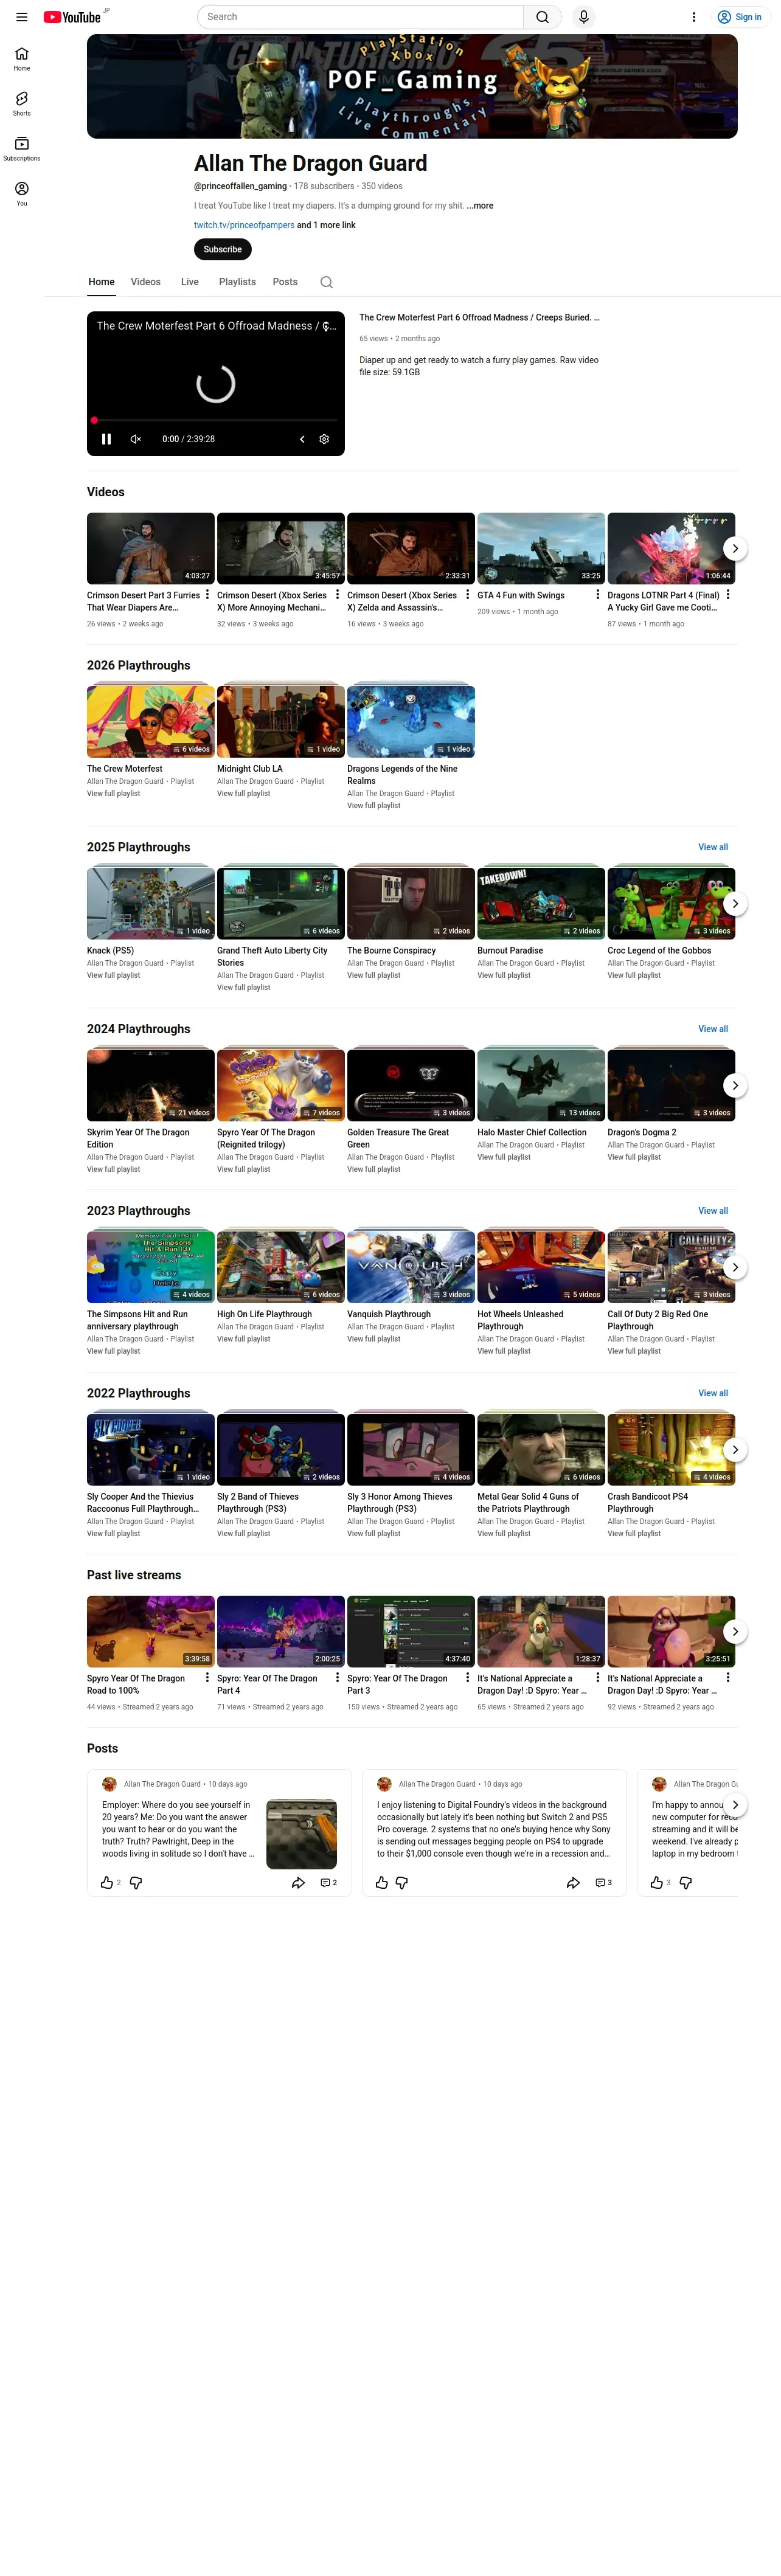Unmute the featured video player

(136, 439)
